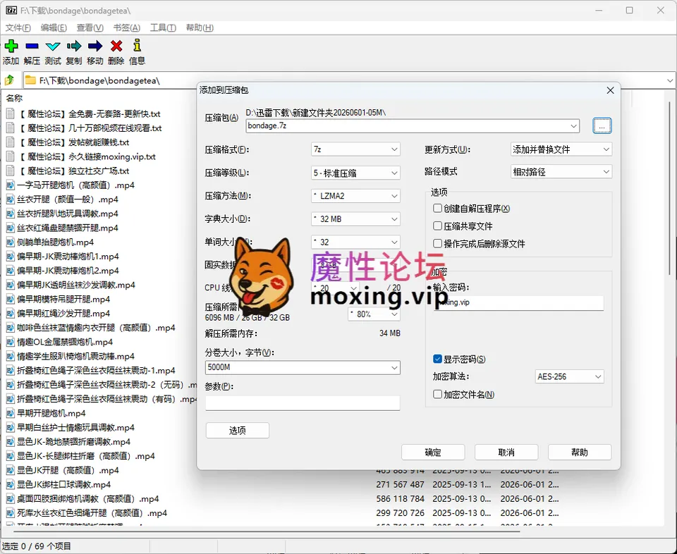677x554 pixels.
Task: Open the 加密算法 AES-256 dropdown
Action: (x=570, y=376)
